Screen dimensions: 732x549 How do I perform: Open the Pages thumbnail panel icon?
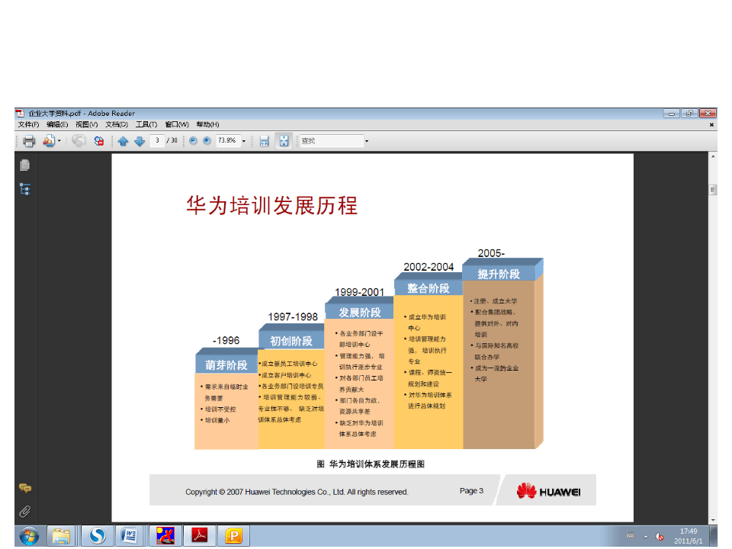(25, 165)
